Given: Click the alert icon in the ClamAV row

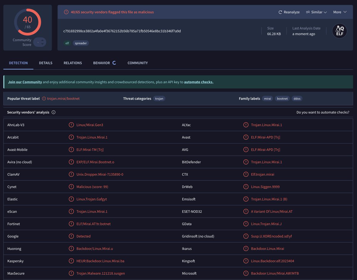Looking at the screenshot, I should tap(71, 174).
